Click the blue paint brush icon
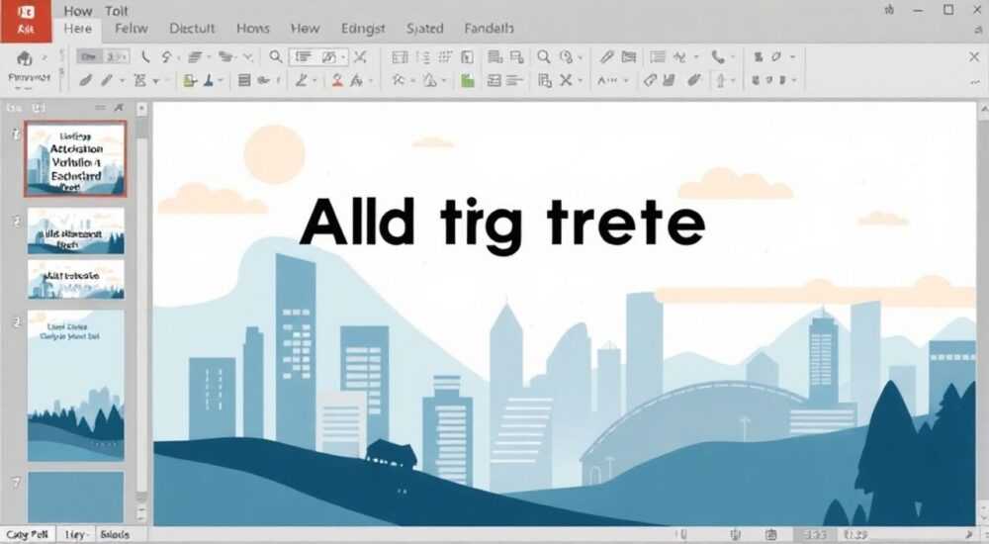Screen dimensions: 989x544 pyautogui.click(x=208, y=80)
